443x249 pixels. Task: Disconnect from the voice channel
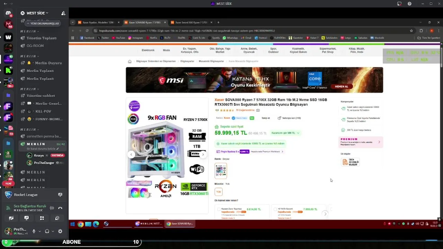click(60, 208)
